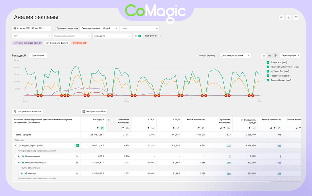Image resolution: width=312 pixels, height=196 pixels.
Task: Remove the Источник включает paid filter chip
Action: [x=40, y=43]
